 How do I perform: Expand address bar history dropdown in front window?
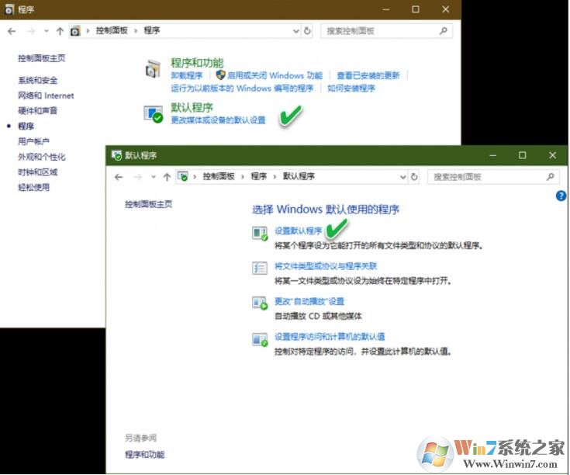tap(403, 177)
